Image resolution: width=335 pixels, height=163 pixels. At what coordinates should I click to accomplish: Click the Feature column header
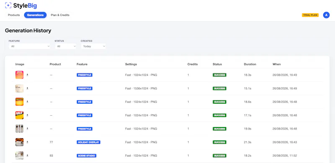click(x=82, y=64)
